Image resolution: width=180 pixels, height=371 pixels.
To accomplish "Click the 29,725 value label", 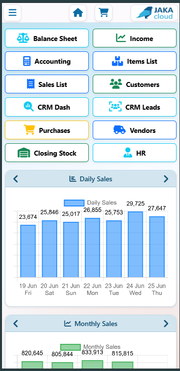I will (x=135, y=204).
